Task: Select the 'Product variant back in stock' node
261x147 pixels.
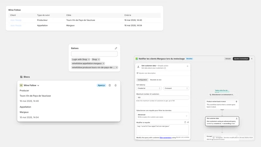Action: click(x=222, y=104)
